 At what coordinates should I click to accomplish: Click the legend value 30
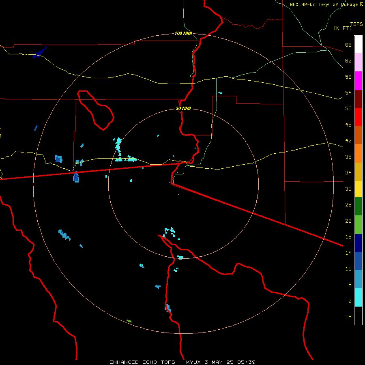348,189
